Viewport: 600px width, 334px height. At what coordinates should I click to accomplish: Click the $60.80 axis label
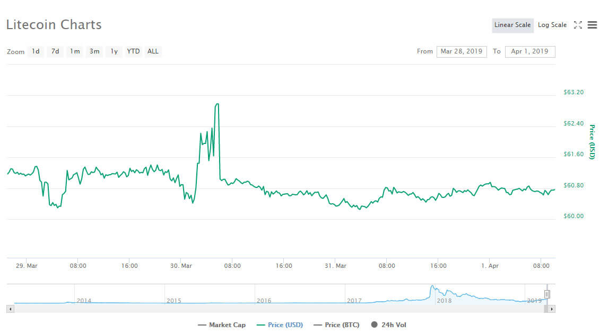573,185
